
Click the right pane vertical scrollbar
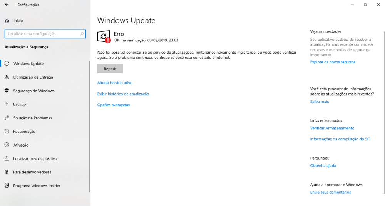pyautogui.click(x=384, y=112)
